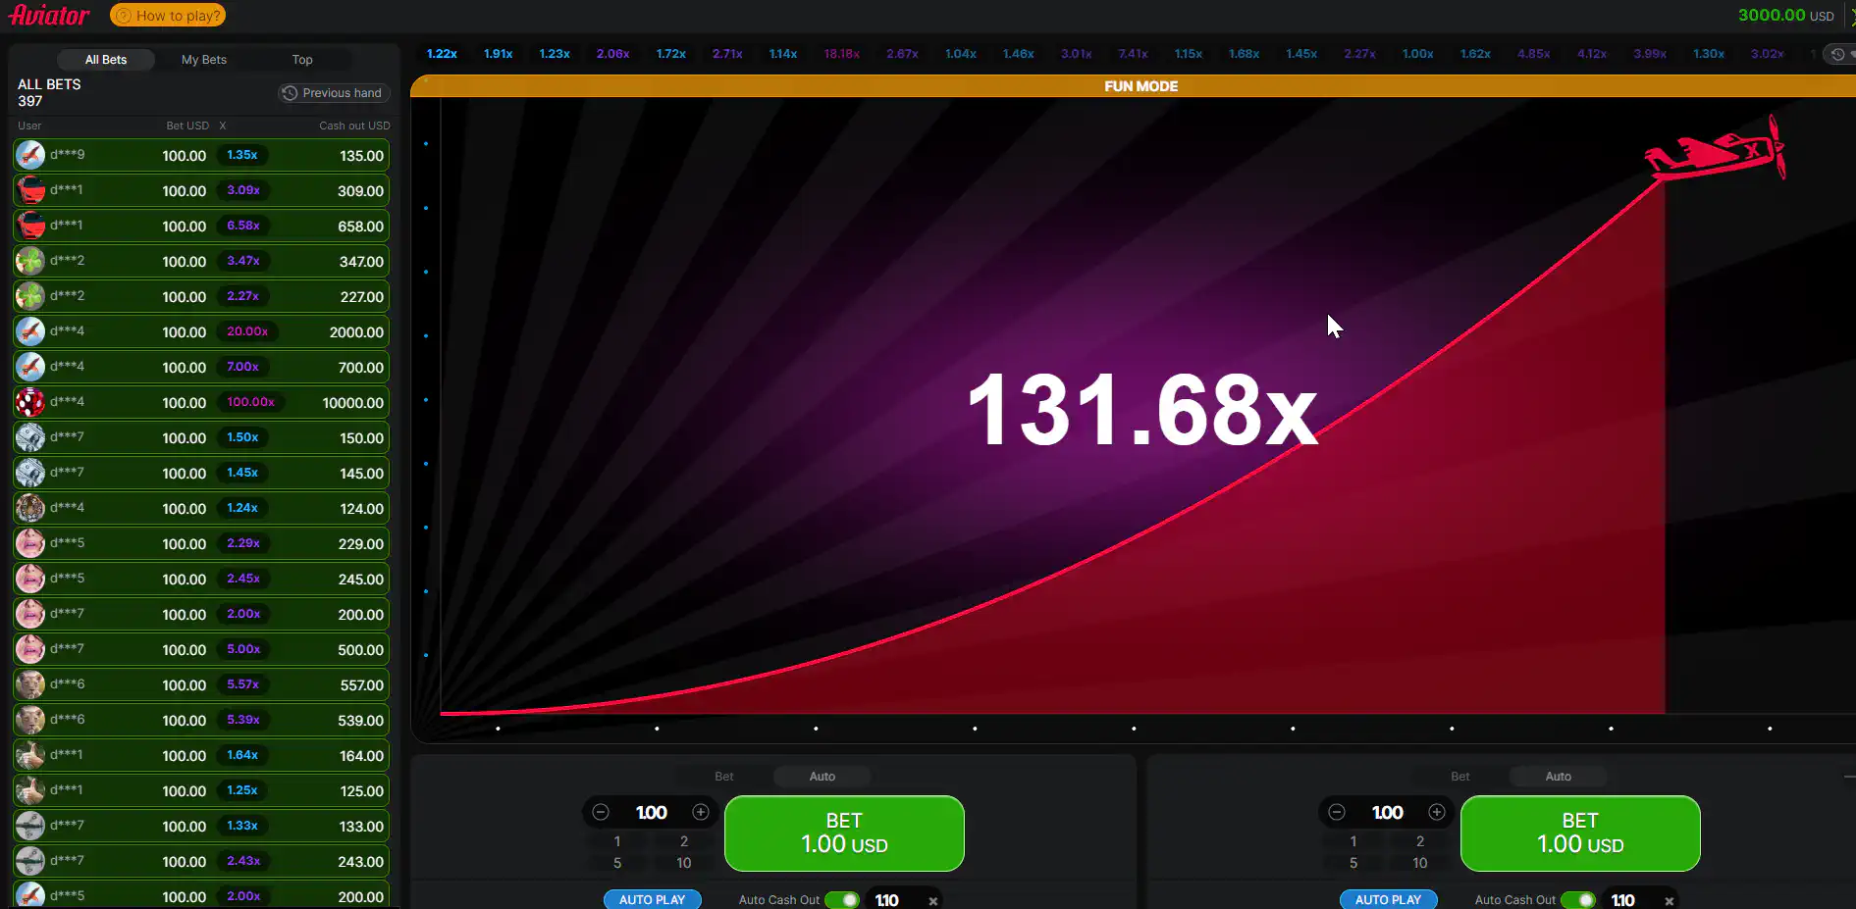
Task: Click the rose avatar next to d***9
Action: [29, 154]
